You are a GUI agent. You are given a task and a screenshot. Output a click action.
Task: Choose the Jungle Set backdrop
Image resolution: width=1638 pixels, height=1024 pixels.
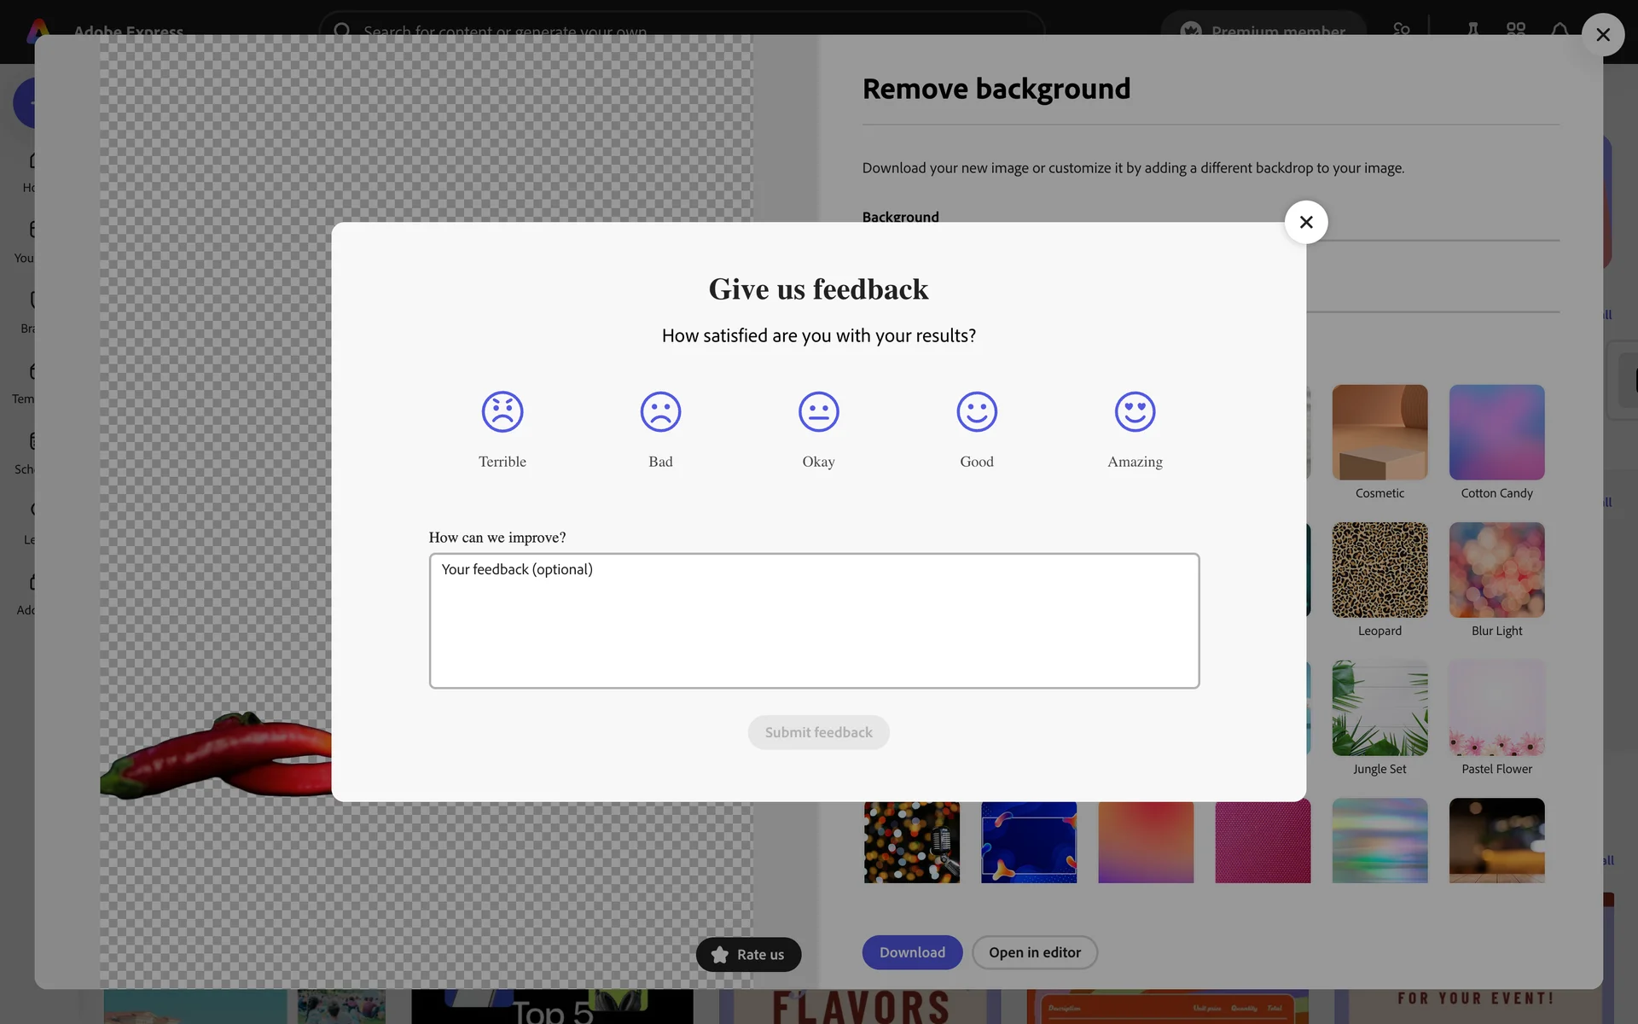pyautogui.click(x=1380, y=708)
